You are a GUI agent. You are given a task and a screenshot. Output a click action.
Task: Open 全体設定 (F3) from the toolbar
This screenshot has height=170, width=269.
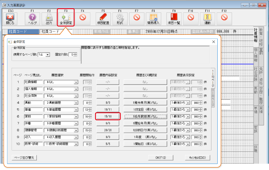pos(66,18)
